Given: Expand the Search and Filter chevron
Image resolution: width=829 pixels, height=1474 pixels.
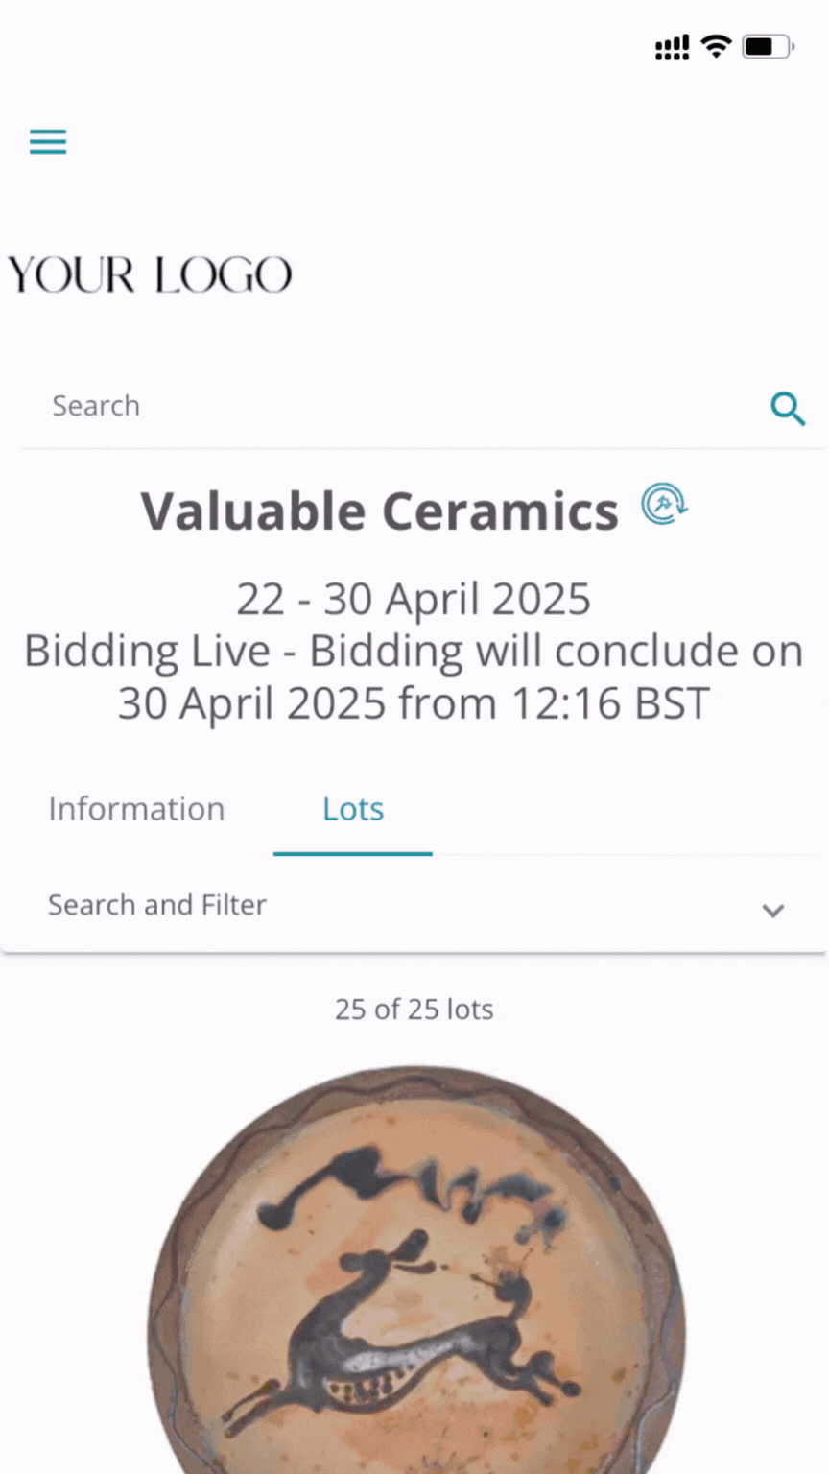Looking at the screenshot, I should 773,910.
